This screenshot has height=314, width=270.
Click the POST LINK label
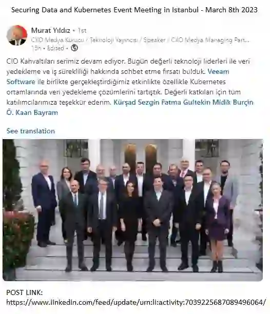(x=25, y=292)
